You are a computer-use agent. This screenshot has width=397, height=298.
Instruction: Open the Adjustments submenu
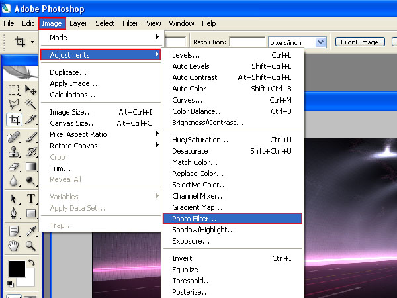tap(101, 55)
